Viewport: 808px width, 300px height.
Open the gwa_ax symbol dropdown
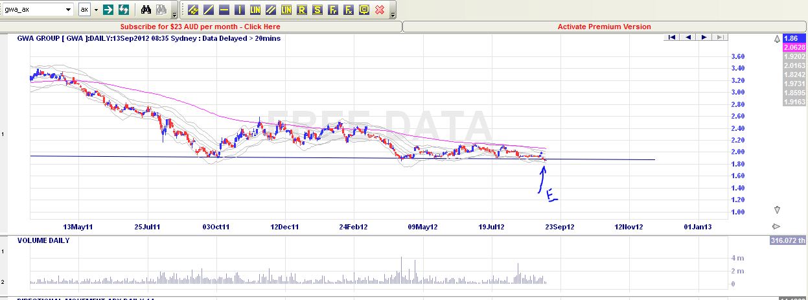69,10
